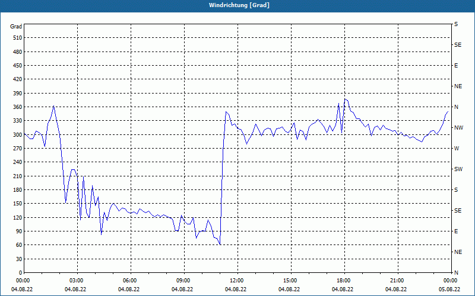Viewport: 475px width, 296px height.
Task: Select the y-axis value 450
Action: (x=18, y=66)
